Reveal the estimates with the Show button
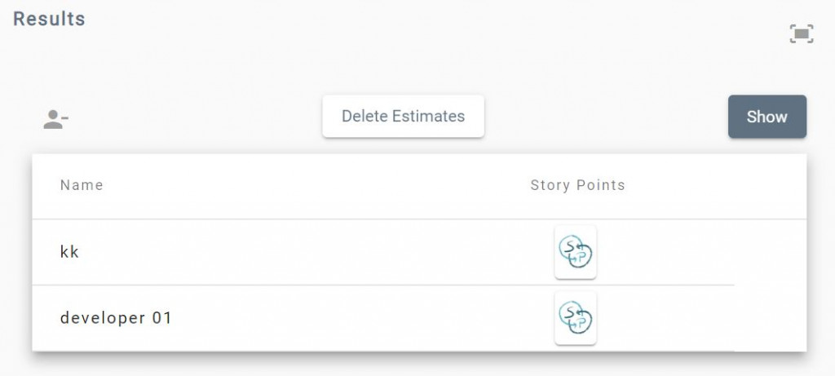This screenshot has width=835, height=376. coord(767,117)
